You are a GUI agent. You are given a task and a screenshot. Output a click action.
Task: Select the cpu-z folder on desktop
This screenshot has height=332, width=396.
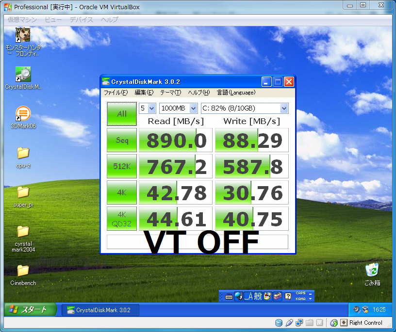23,153
